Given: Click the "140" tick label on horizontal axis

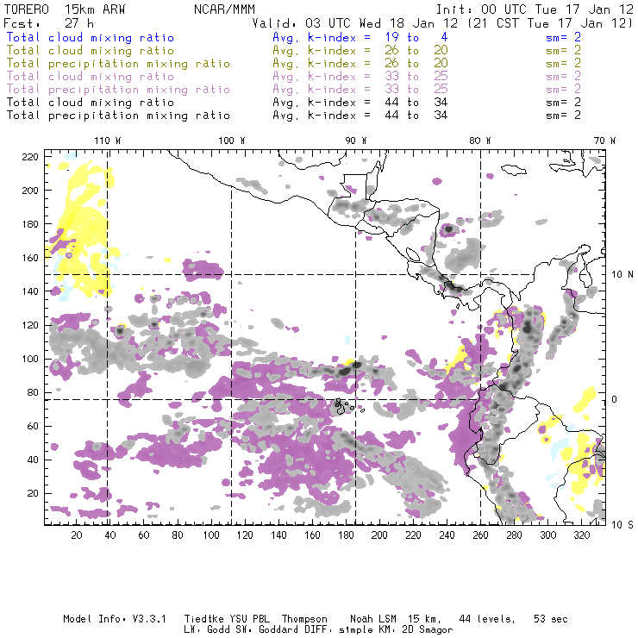Looking at the screenshot, I should [x=278, y=535].
